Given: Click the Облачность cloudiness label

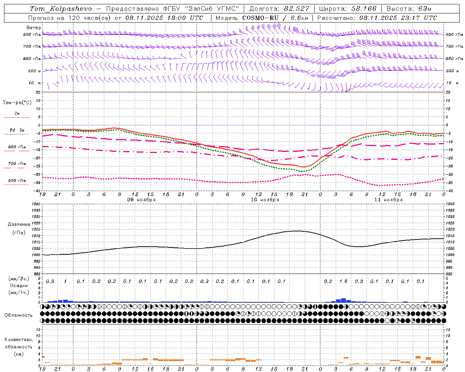Looking at the screenshot, I should tap(18, 315).
